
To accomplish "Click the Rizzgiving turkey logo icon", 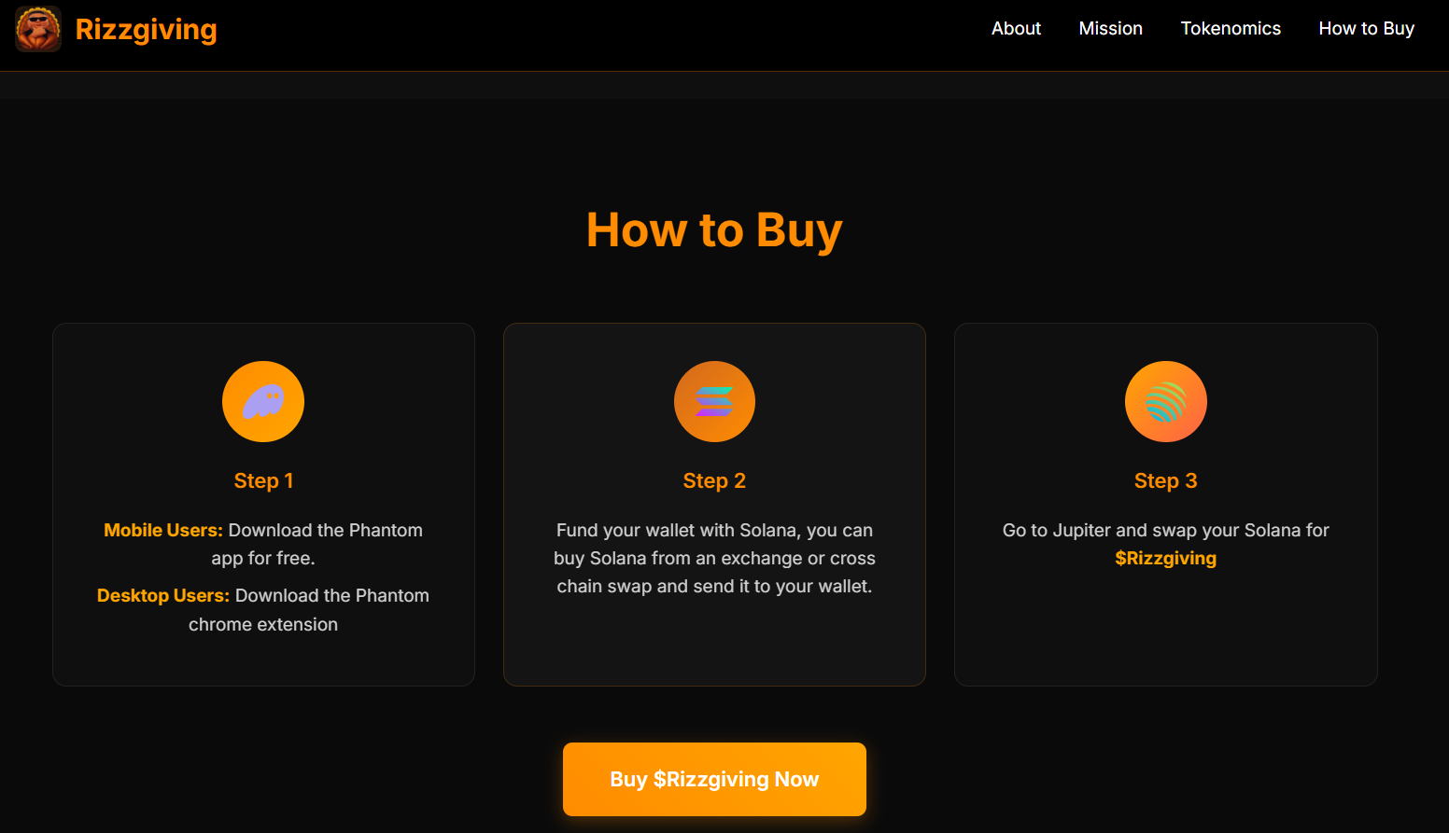I will tap(38, 29).
